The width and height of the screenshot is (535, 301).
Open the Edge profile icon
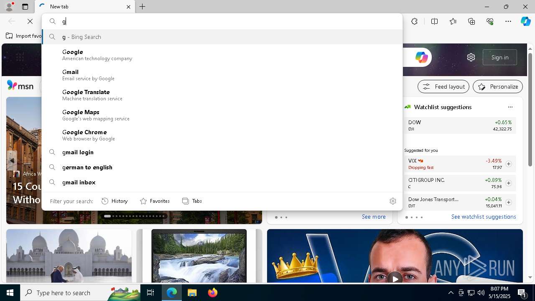pyautogui.click(x=9, y=7)
